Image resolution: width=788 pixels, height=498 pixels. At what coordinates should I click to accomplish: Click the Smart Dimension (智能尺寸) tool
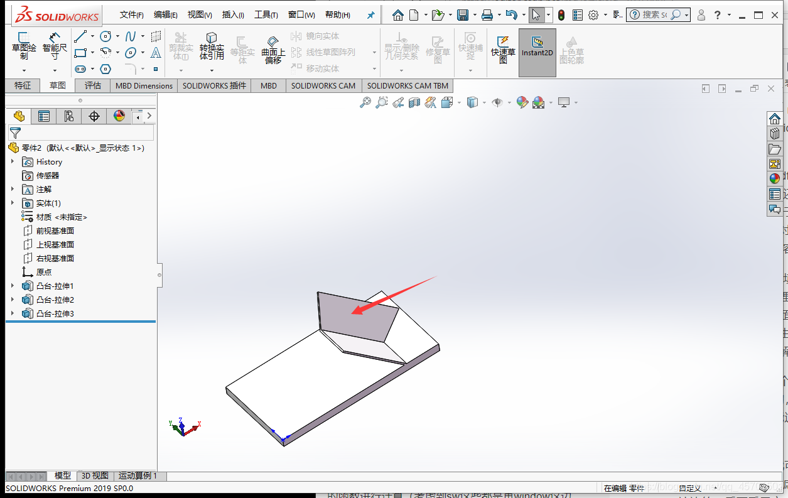[x=55, y=46]
